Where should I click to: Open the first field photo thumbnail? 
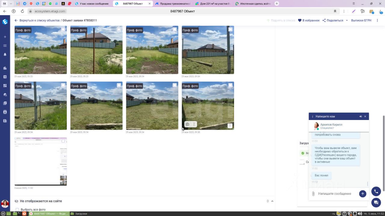tap(41, 50)
